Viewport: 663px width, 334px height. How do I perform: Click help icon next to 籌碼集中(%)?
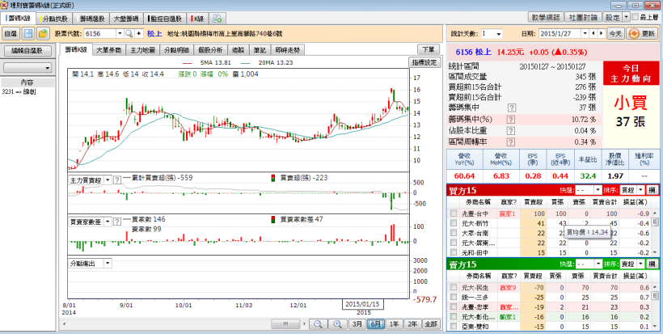511,119
